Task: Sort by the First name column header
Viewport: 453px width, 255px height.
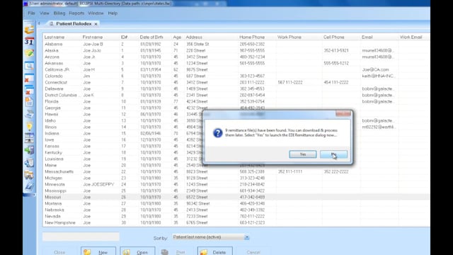Action: click(x=93, y=38)
